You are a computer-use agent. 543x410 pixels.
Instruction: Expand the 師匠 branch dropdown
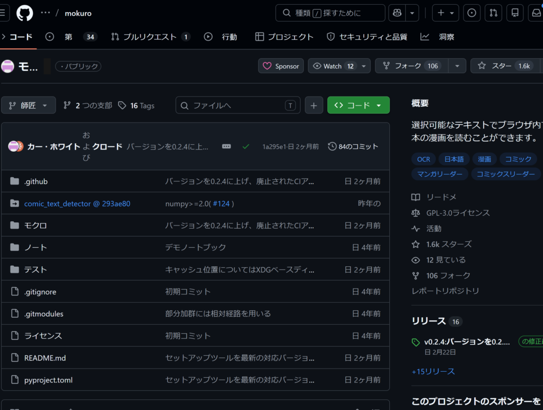(29, 105)
